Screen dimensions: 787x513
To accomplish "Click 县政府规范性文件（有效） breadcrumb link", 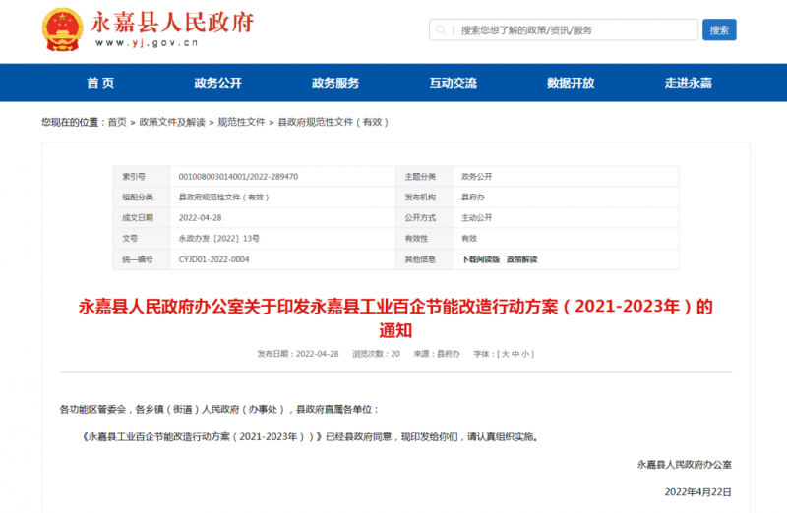I will 333,122.
